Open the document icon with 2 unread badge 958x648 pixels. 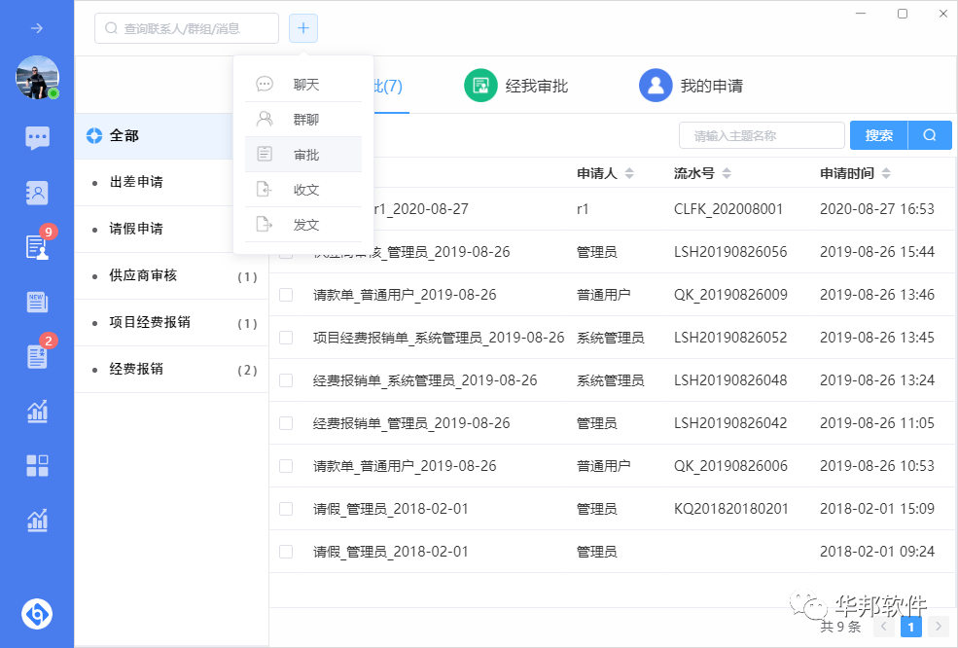(x=37, y=356)
